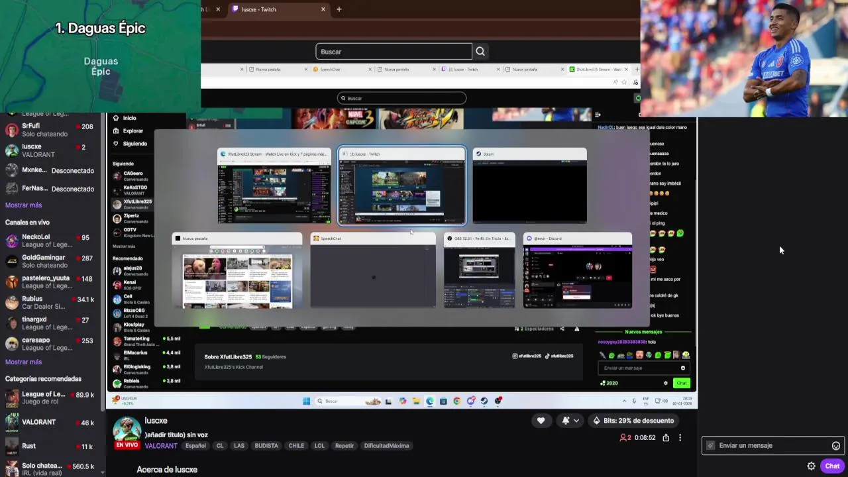Screen dimensions: 848x477
Task: Open TomateKing channel in Kick sidebar
Action: pyautogui.click(x=146, y=341)
